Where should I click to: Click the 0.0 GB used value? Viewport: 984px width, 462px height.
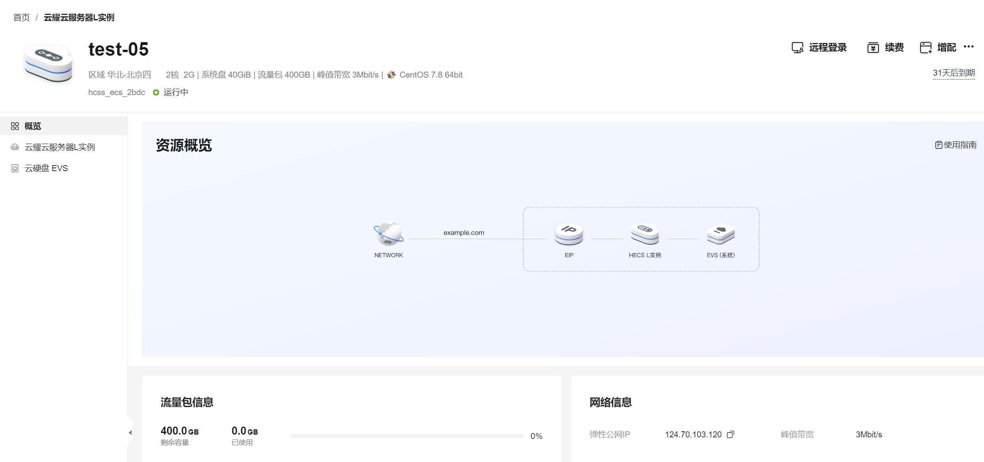point(245,431)
